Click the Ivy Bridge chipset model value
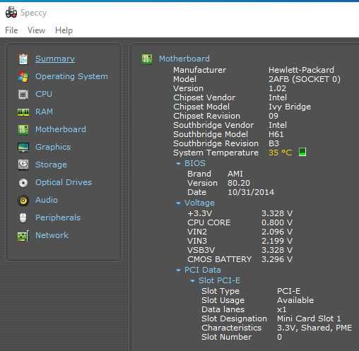 pyautogui.click(x=290, y=107)
